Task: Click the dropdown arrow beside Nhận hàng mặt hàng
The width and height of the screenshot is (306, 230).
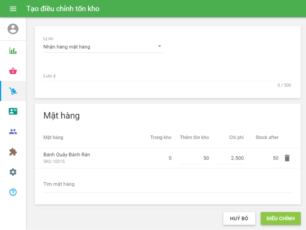Action: click(x=159, y=46)
